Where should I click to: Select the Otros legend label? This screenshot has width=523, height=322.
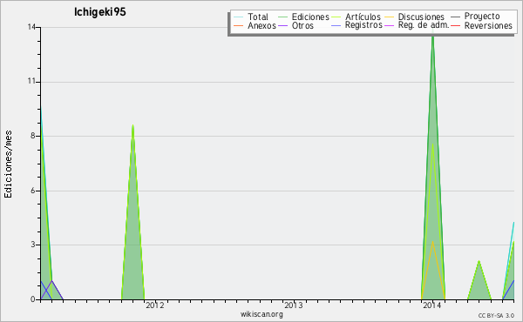coord(302,25)
